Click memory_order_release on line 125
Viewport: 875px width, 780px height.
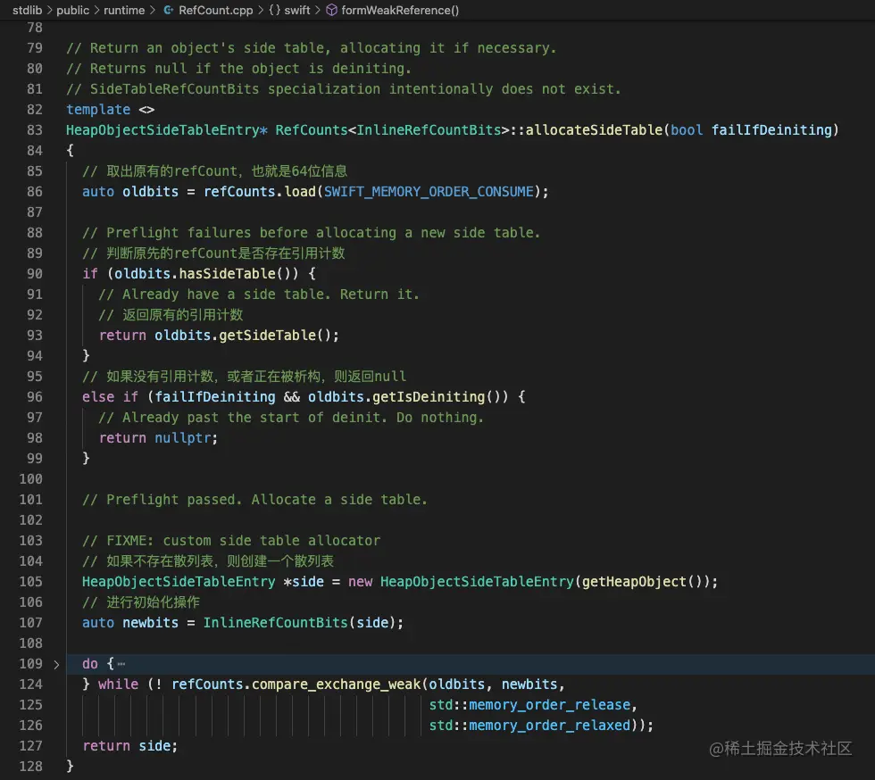tap(549, 705)
